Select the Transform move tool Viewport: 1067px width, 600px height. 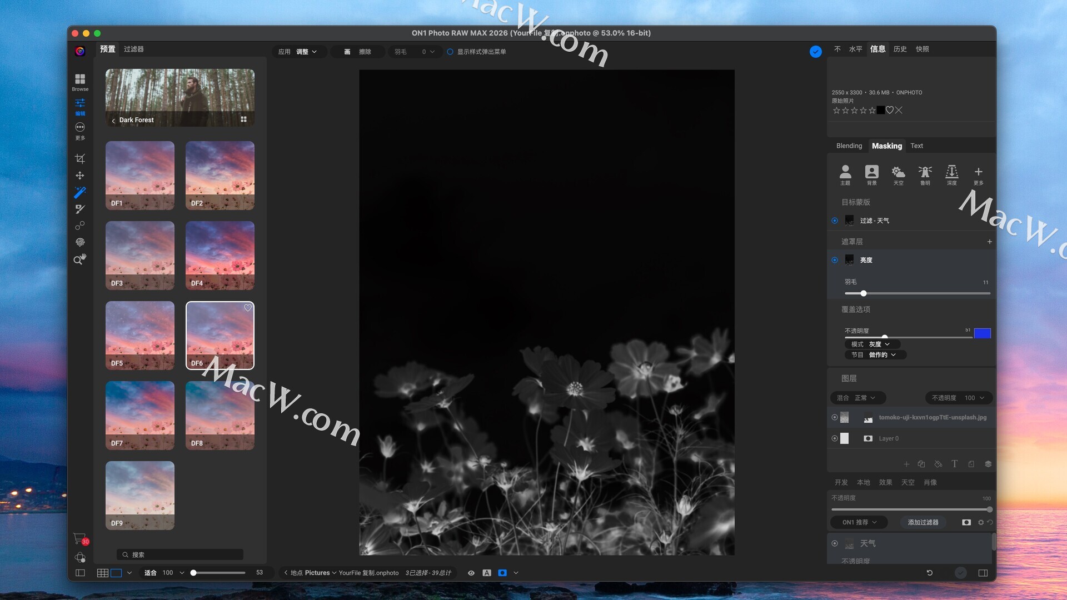[80, 176]
